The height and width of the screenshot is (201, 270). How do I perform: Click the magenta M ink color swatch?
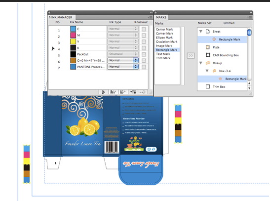point(73,35)
